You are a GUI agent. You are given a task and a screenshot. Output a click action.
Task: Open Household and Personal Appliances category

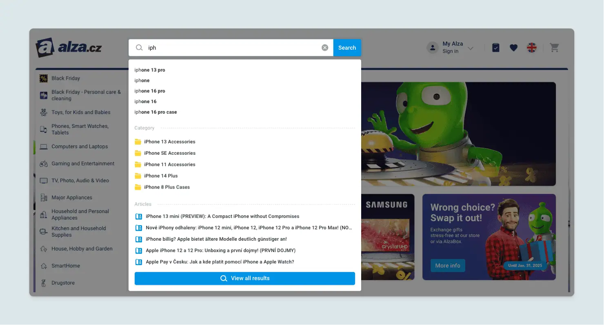80,215
